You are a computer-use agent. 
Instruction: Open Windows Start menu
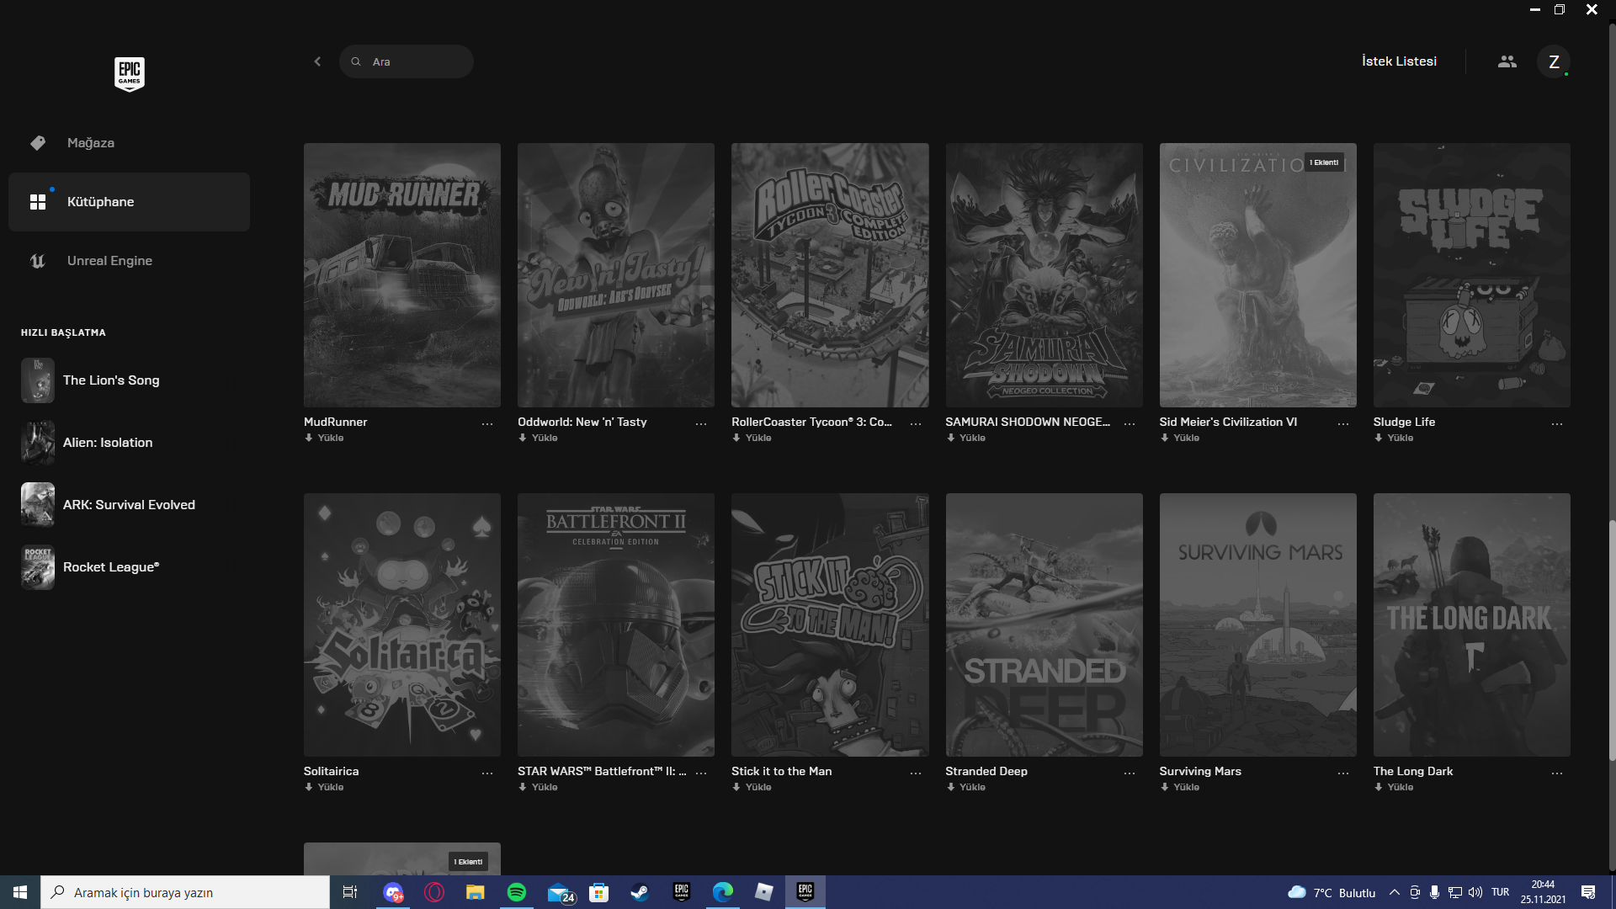click(20, 892)
